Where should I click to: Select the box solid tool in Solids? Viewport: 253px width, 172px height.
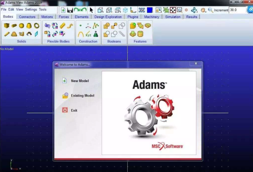[7, 26]
